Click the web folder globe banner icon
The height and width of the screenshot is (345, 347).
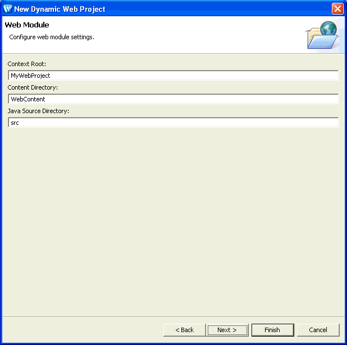point(323,35)
